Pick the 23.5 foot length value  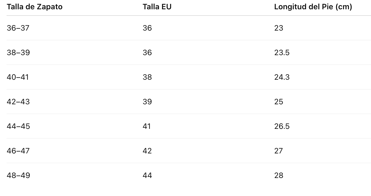point(282,53)
